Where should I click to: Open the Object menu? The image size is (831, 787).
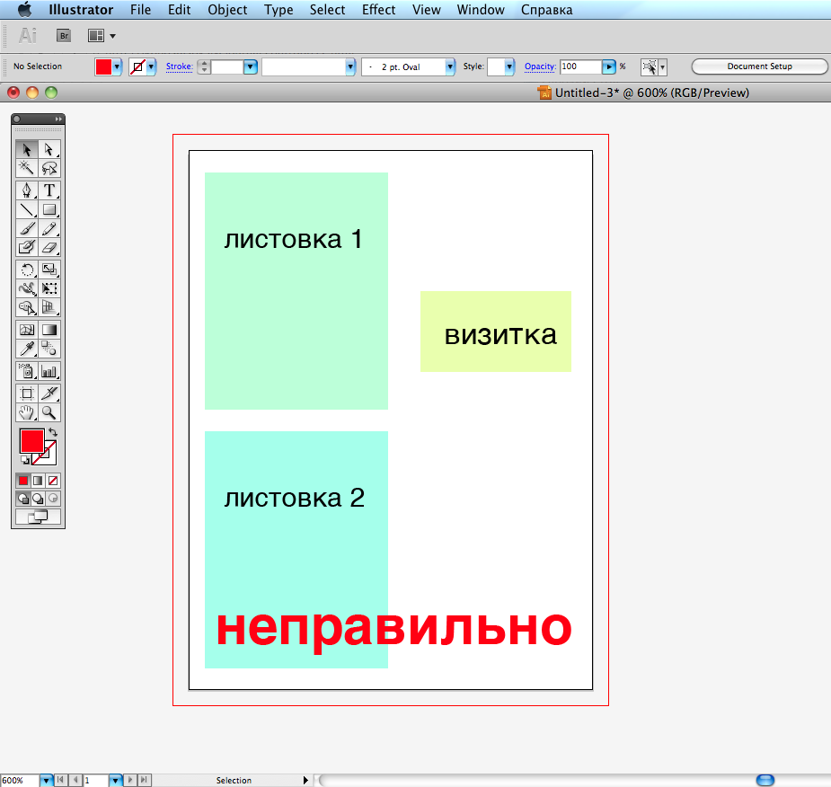pyautogui.click(x=227, y=10)
